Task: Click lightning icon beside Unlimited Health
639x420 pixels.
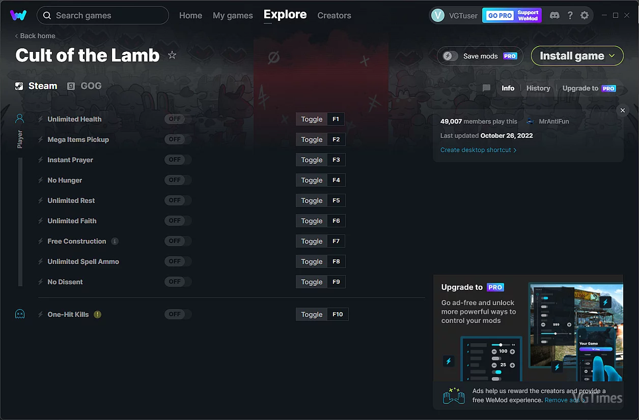Action: coord(41,119)
